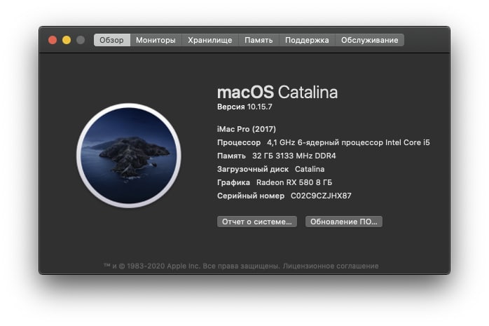
Task: Click the Обновление ПО button
Action: [344, 222]
